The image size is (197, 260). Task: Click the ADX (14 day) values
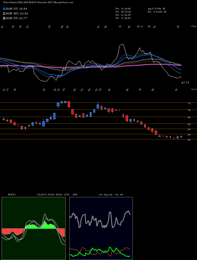[111, 195]
